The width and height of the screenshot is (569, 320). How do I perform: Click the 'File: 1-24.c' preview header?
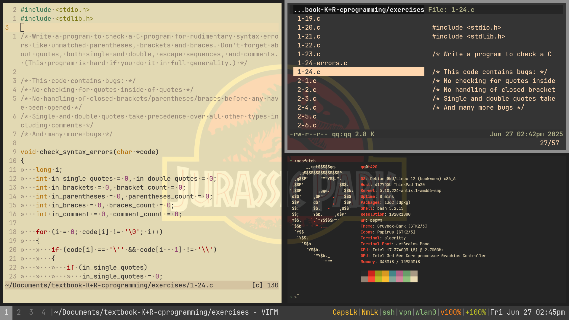point(451,10)
